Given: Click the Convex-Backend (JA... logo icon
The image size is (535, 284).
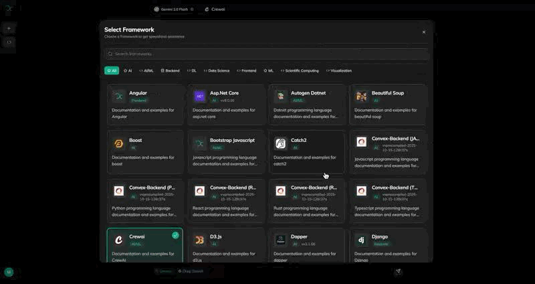Looking at the screenshot, I should (361, 142).
